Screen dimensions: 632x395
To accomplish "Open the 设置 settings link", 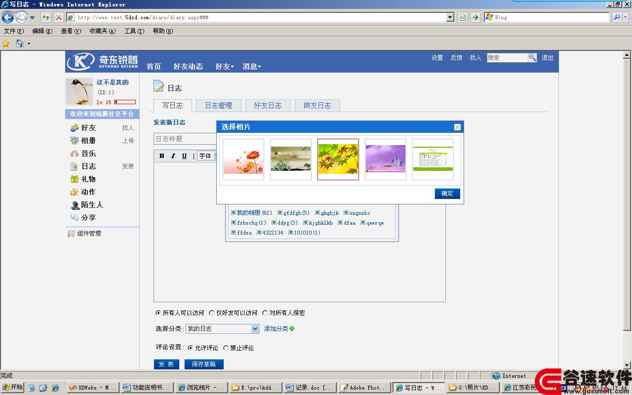I will click(x=437, y=58).
